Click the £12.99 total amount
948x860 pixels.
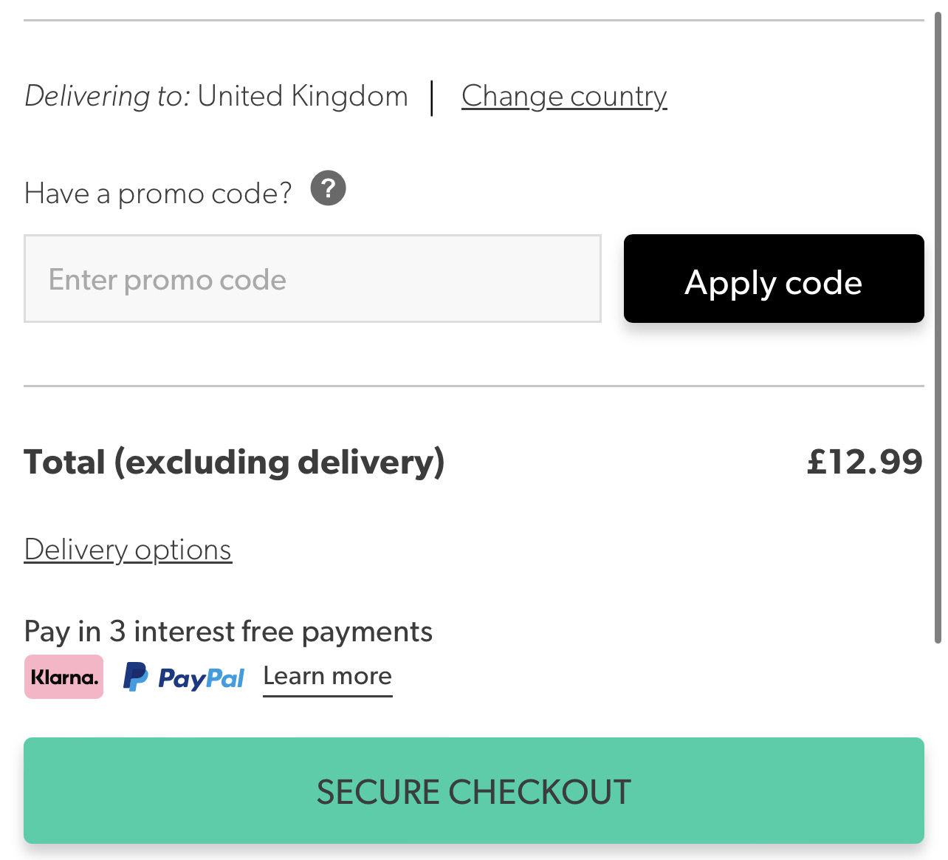[865, 461]
